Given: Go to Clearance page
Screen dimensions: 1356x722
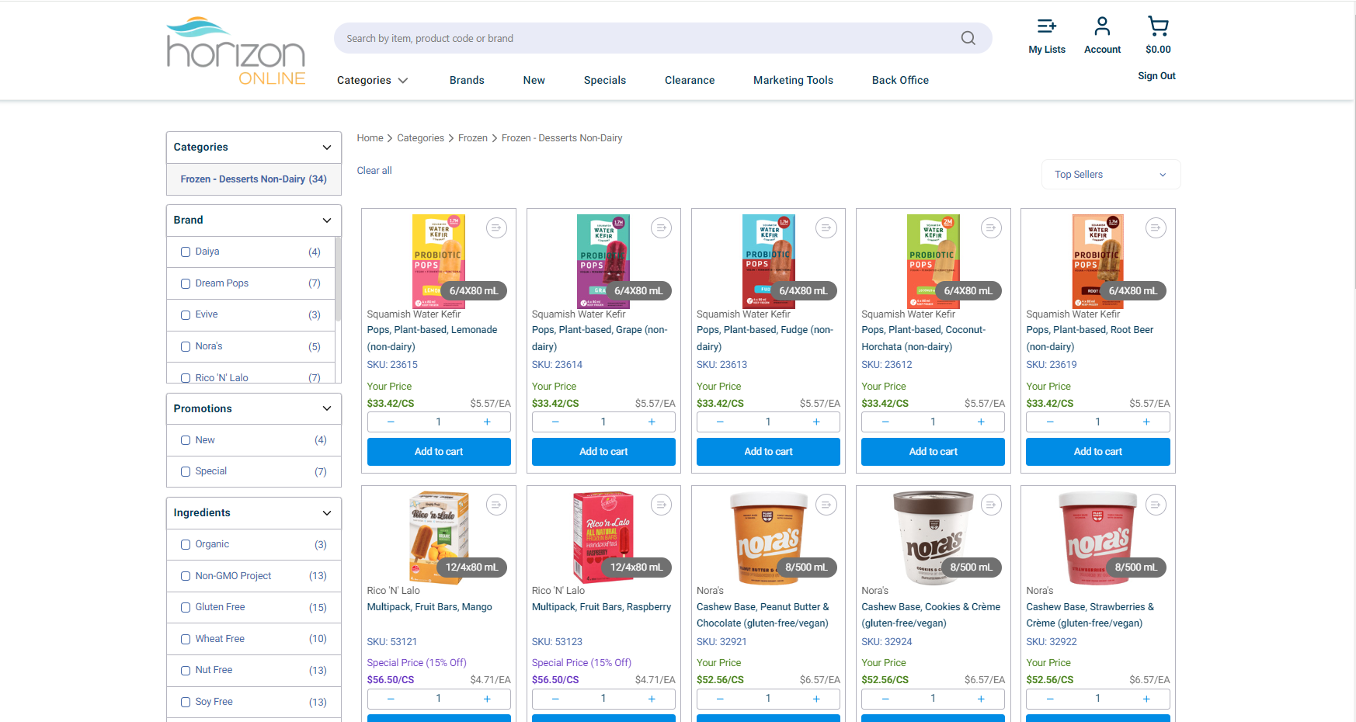Looking at the screenshot, I should pos(690,80).
